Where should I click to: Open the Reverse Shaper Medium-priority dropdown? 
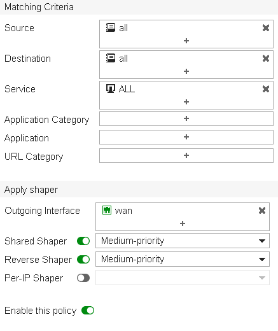coord(183,259)
